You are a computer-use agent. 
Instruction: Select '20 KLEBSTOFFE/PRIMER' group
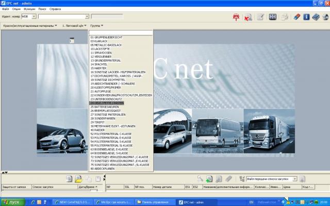pos(106,88)
